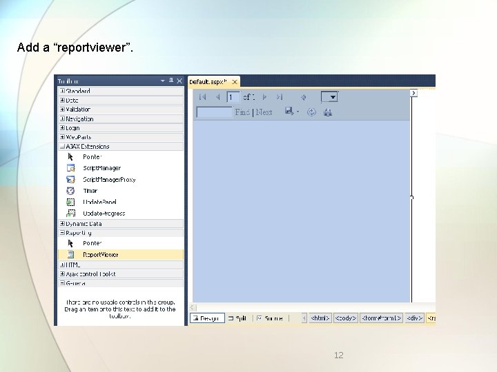Open the ReportViewer smart tag arrow
The width and height of the screenshot is (497, 372).
pyautogui.click(x=413, y=93)
